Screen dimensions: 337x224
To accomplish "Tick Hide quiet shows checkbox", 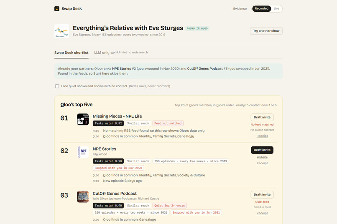I will [57, 86].
